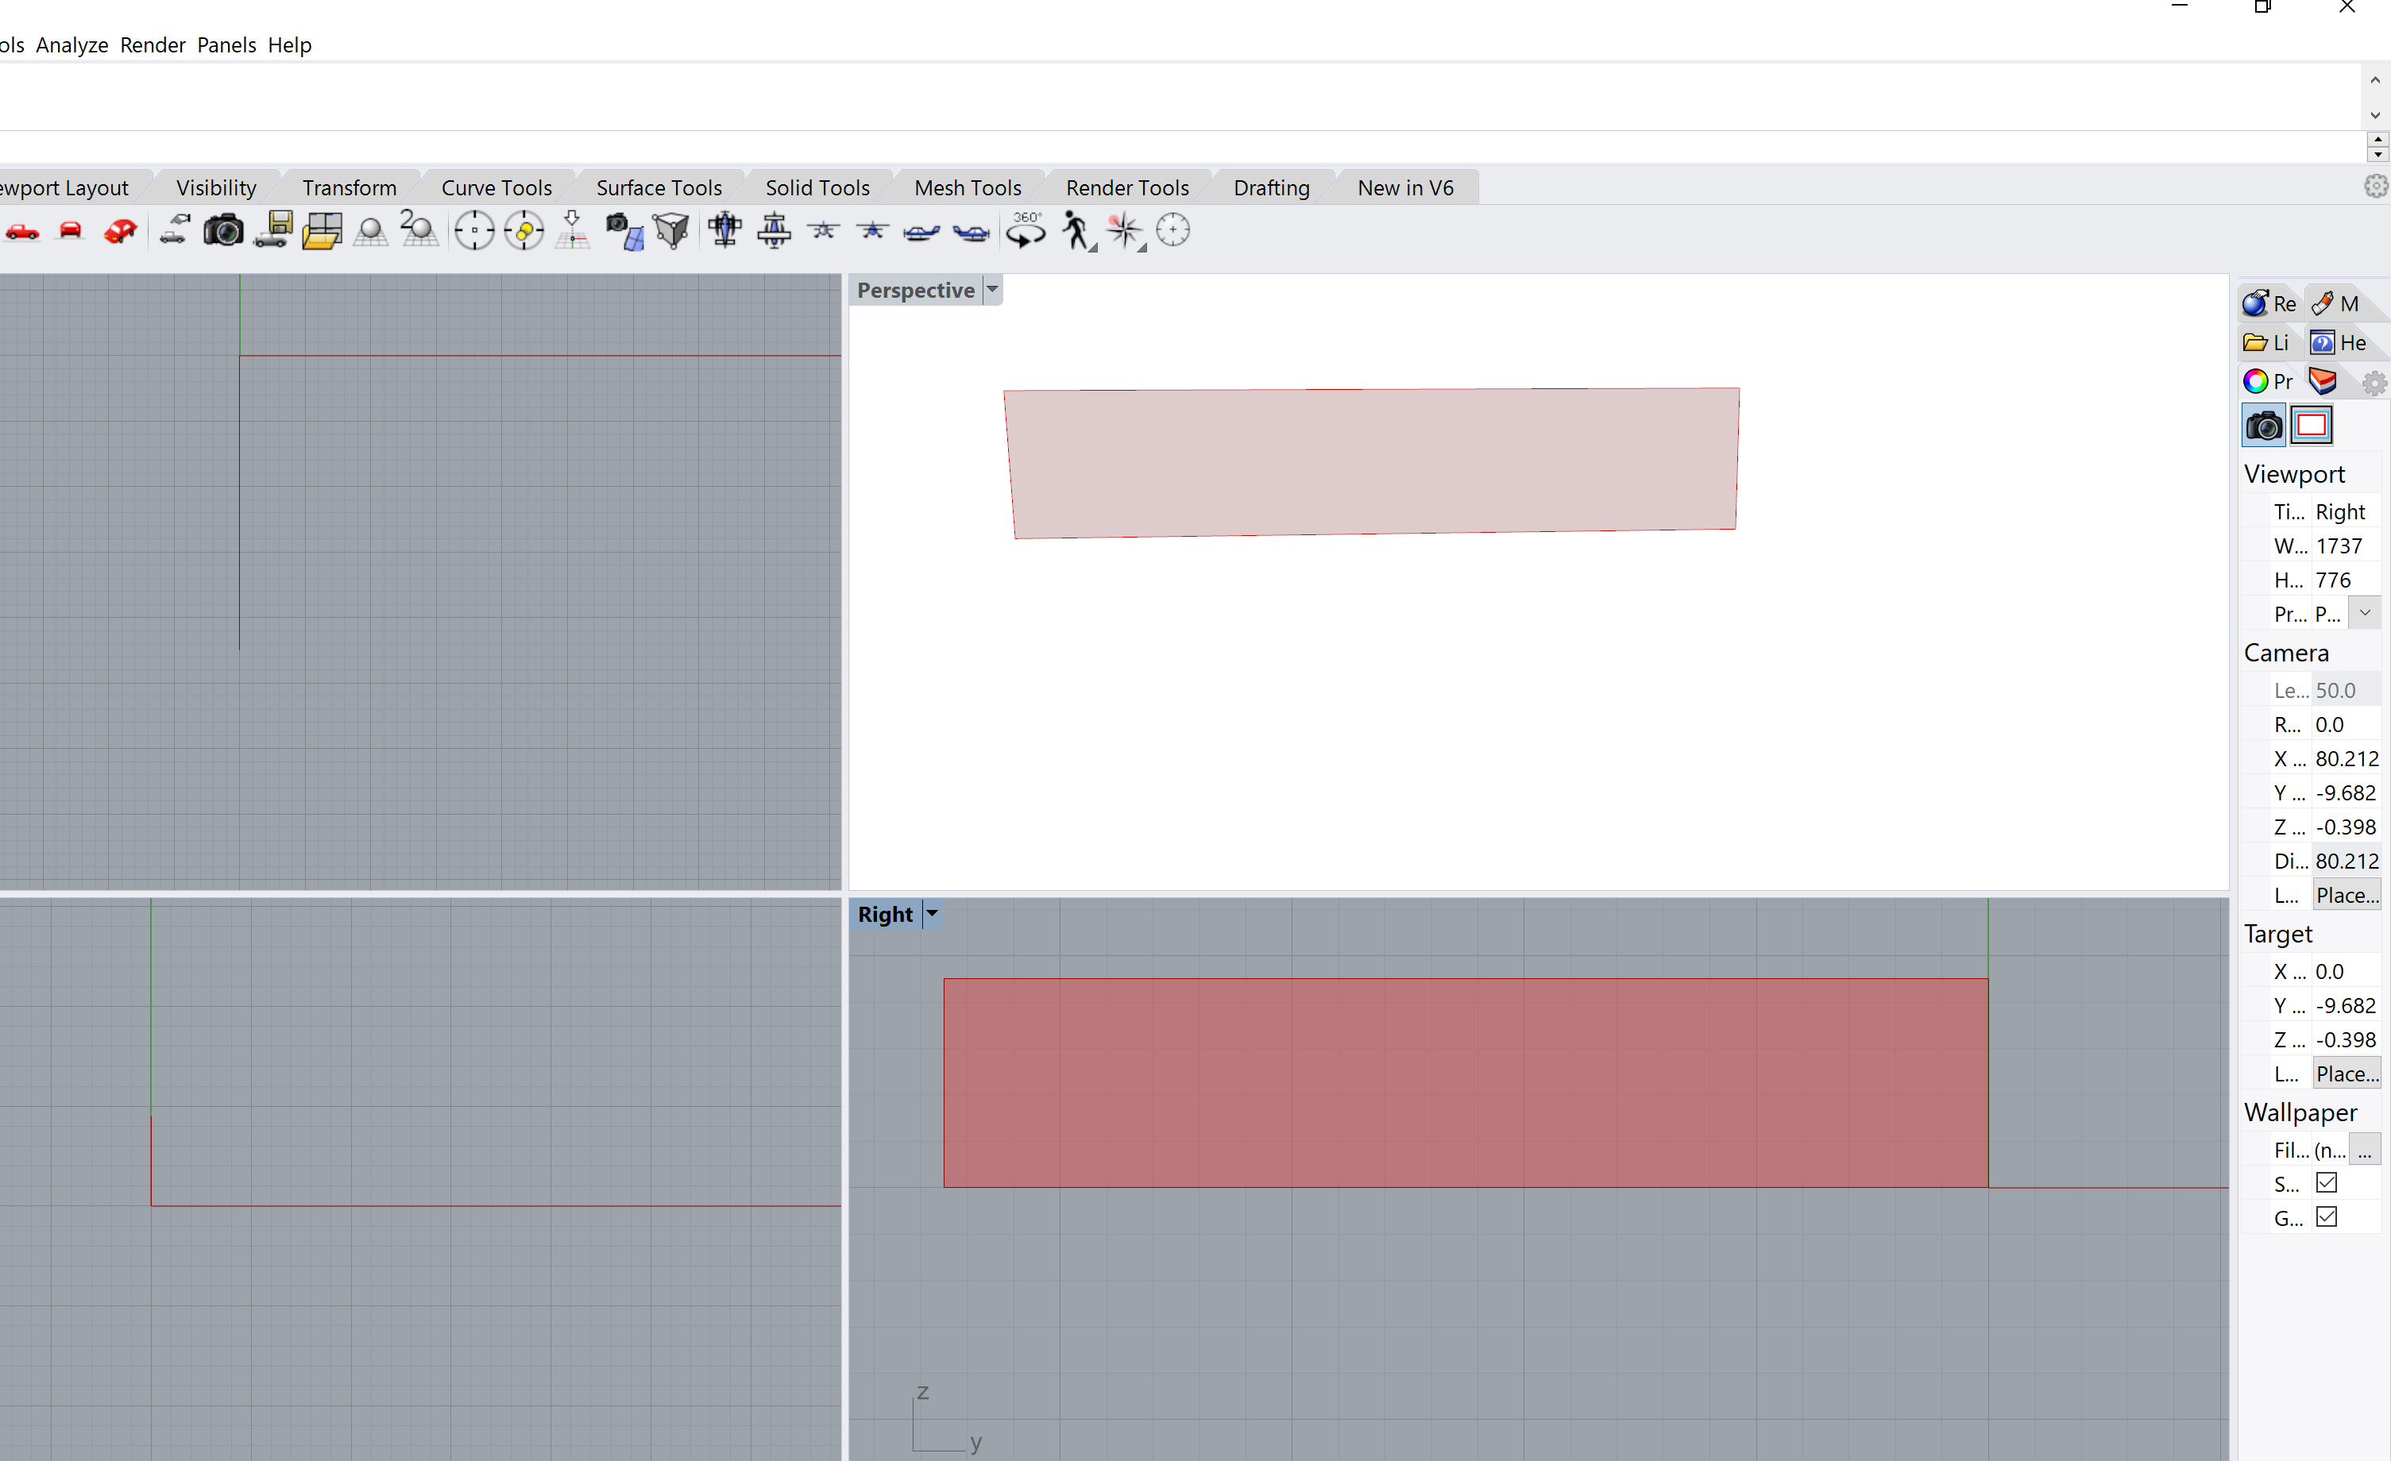Viewport: 2391px width, 1461px height.
Task: Click the airplane top-view icon
Action: pos(725,231)
